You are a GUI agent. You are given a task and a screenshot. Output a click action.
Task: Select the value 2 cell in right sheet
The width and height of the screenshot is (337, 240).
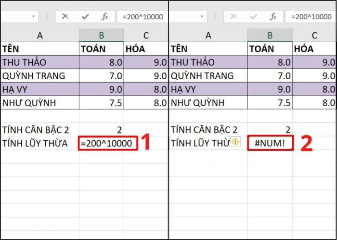270,130
